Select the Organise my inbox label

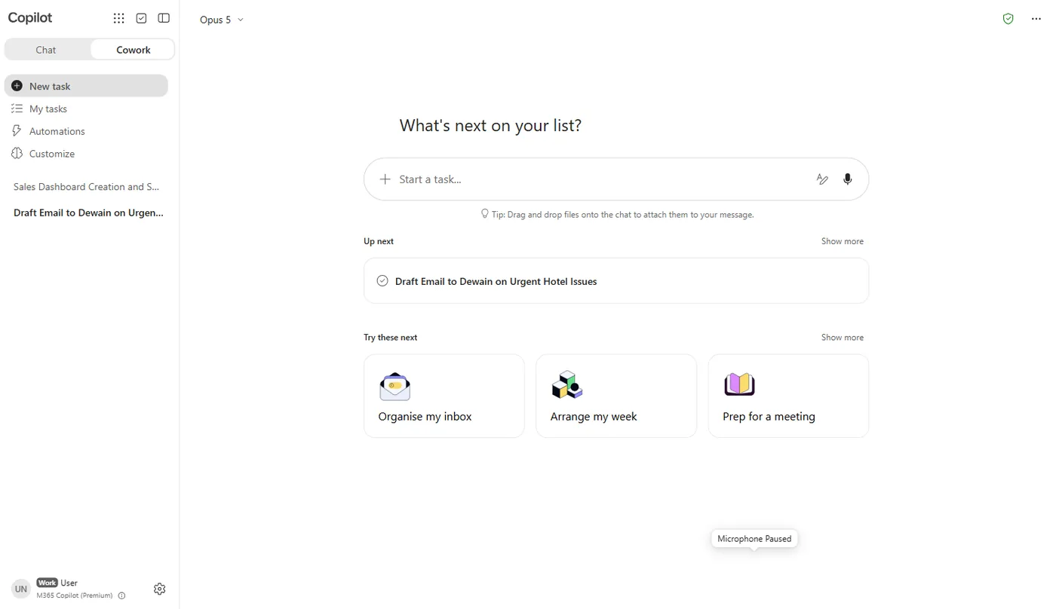tap(425, 417)
